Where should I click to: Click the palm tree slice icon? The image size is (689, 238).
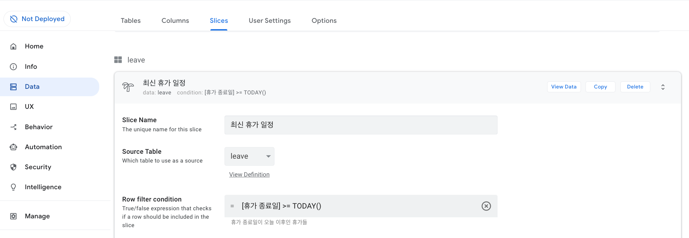128,87
